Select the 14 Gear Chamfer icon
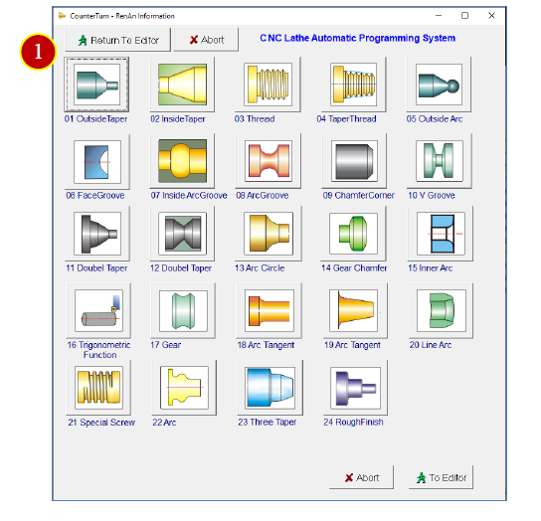 [x=354, y=234]
